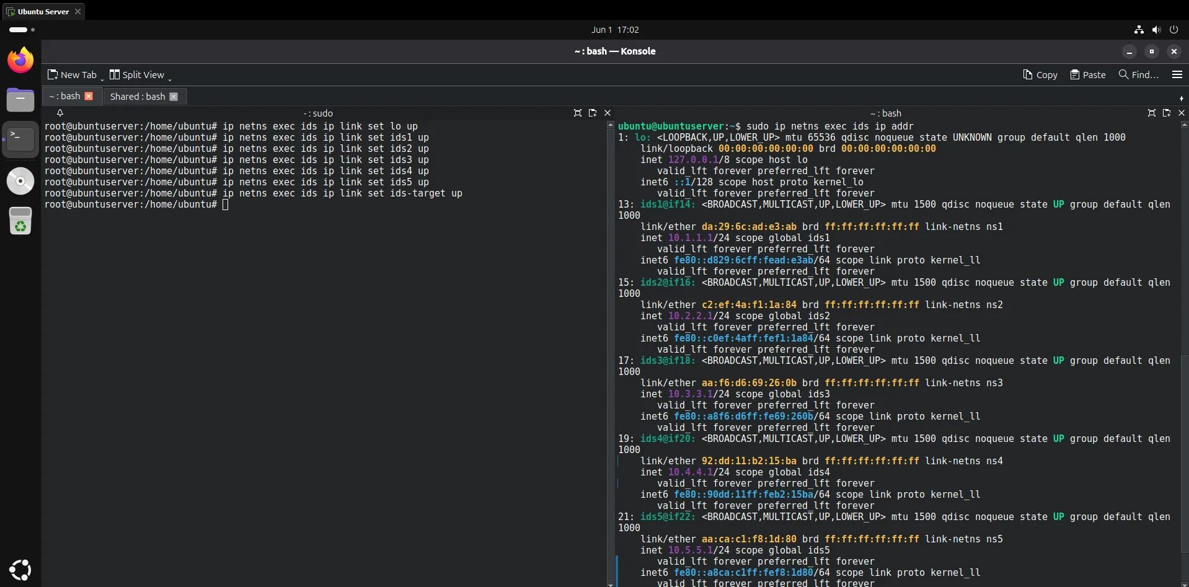The image size is (1189, 587).
Task: Click the right pane's vertical scrollbar
Action: point(1185,452)
